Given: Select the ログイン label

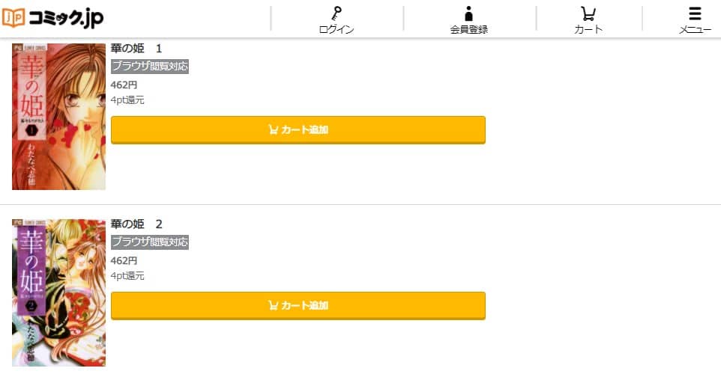Looking at the screenshot, I should tap(337, 29).
